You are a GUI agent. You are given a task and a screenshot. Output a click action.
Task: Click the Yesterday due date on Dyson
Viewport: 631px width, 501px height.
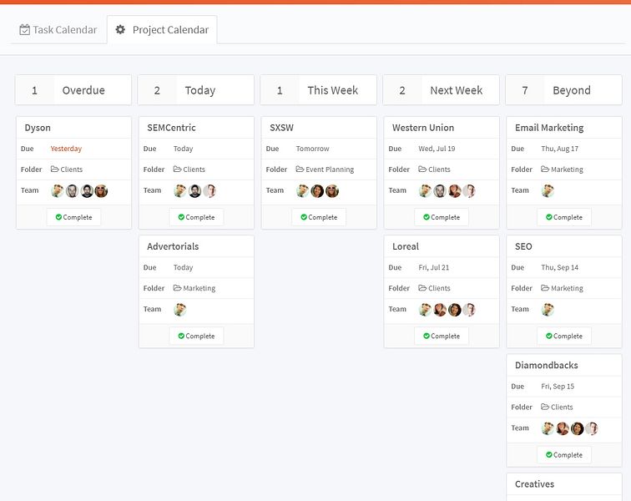pos(66,149)
